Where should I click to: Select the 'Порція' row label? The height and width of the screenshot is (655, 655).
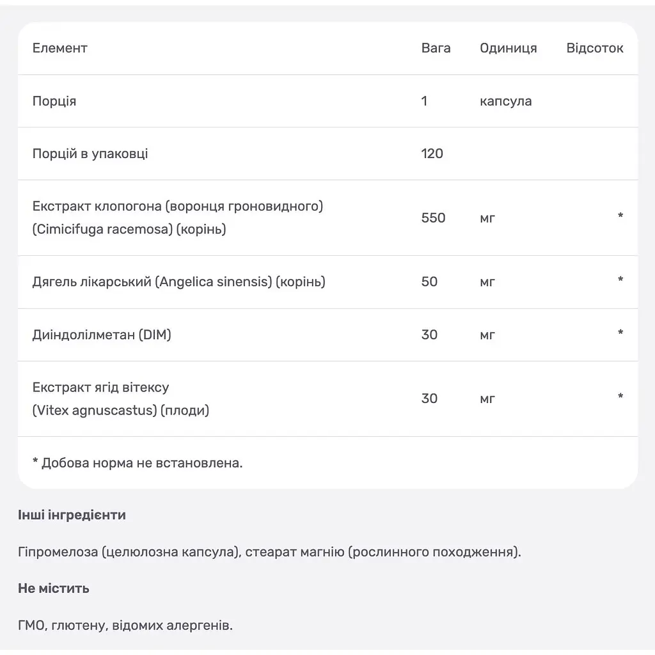pyautogui.click(x=54, y=101)
